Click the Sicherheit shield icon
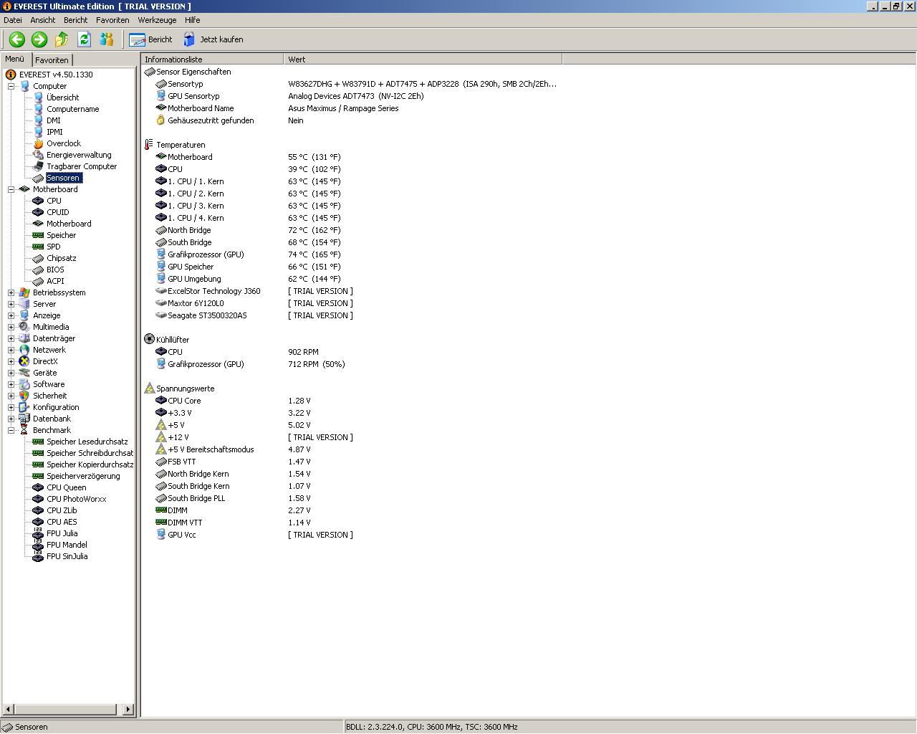Screen dimensions: 917x734 pyautogui.click(x=24, y=396)
